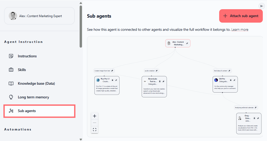Click the Alex : Content Marketing Expert profile card
This screenshot has height=141, width=267.
tap(39, 16)
